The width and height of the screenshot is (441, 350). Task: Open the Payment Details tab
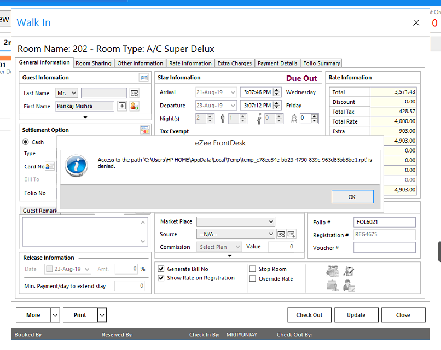(277, 63)
